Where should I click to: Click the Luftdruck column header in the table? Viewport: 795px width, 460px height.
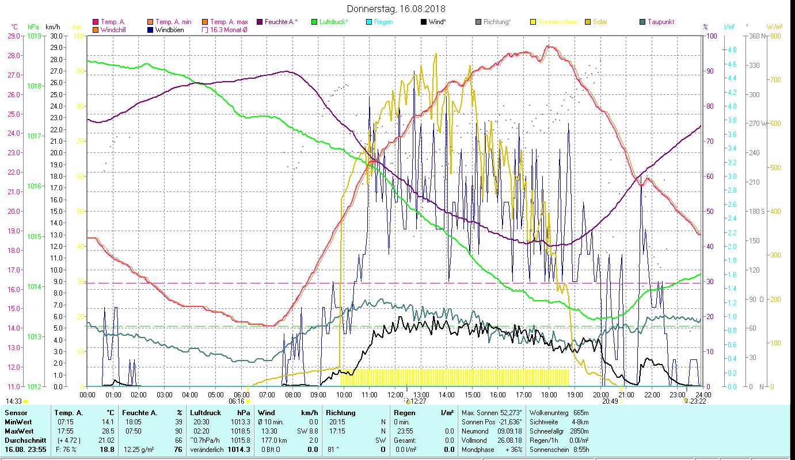(205, 413)
